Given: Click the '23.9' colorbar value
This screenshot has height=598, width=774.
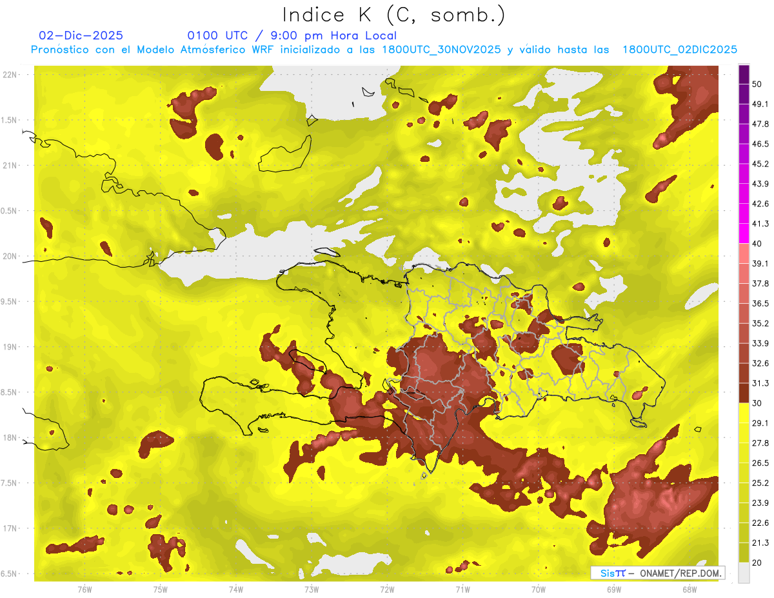Looking at the screenshot, I should [x=760, y=503].
